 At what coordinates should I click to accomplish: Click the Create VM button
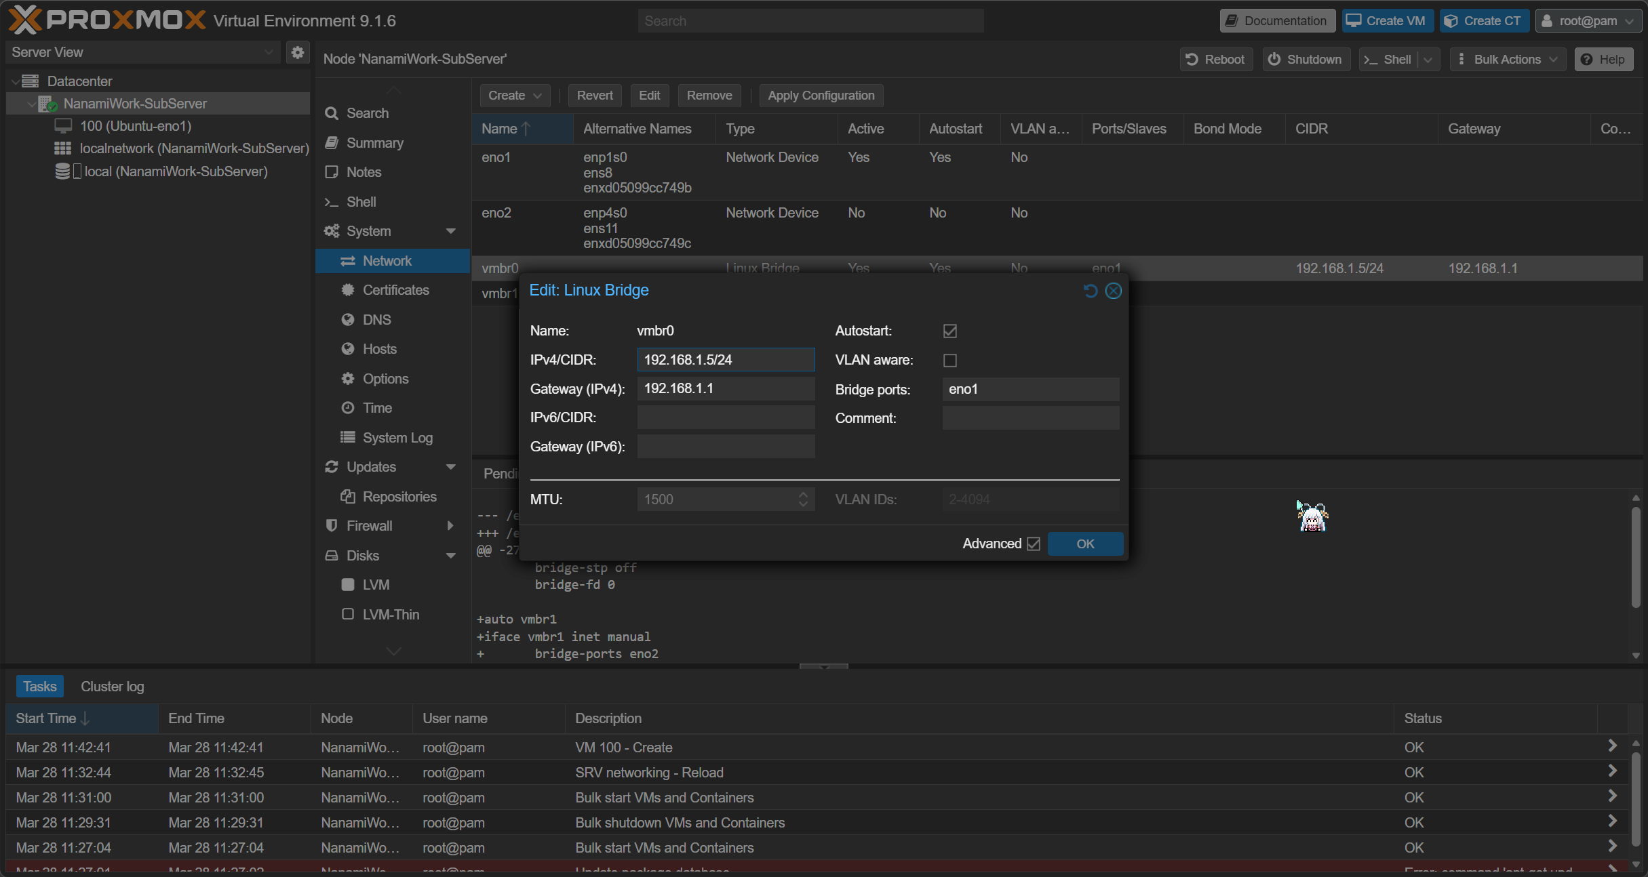click(x=1387, y=21)
